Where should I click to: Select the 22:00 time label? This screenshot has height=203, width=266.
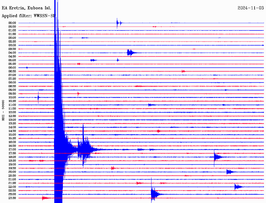12,187
